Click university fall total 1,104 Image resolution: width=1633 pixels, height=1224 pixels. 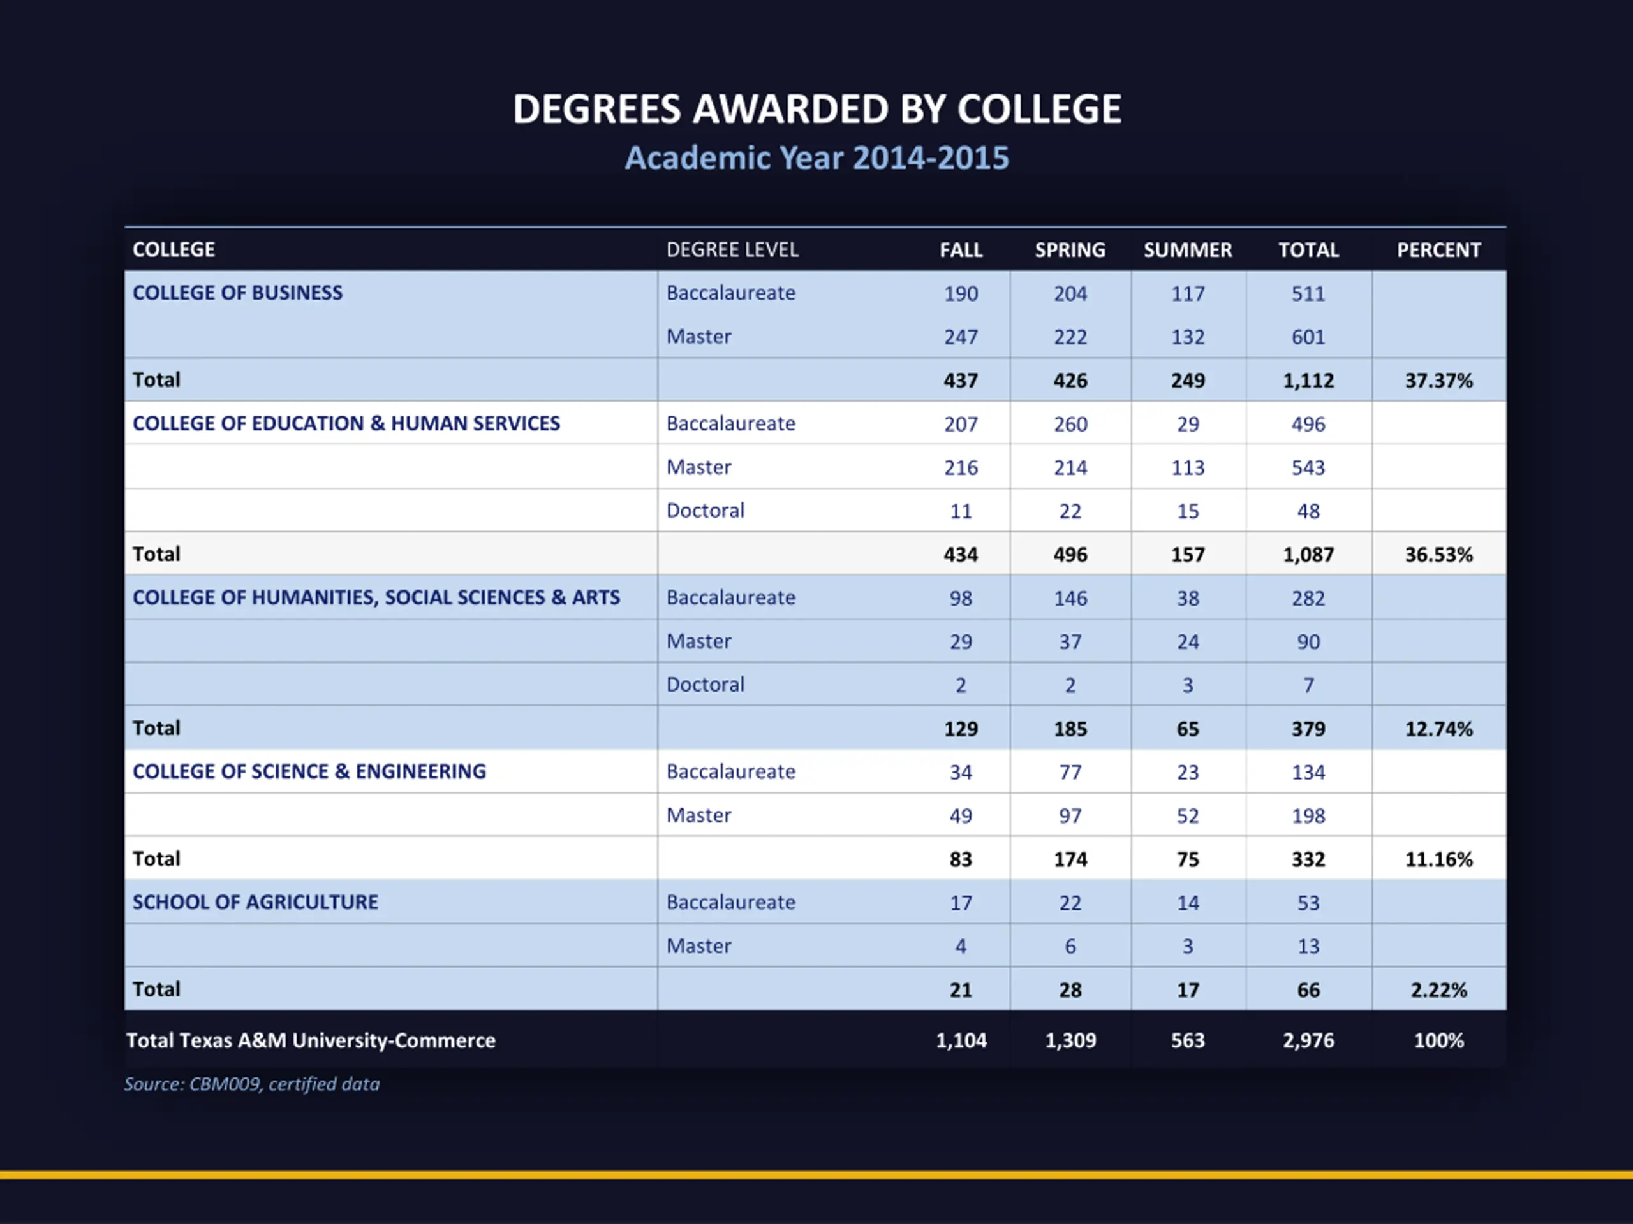[x=961, y=1040]
